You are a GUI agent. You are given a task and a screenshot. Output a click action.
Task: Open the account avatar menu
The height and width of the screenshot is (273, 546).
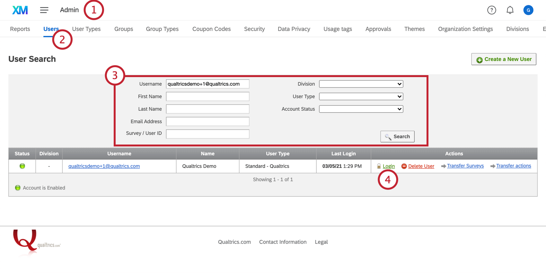(528, 10)
